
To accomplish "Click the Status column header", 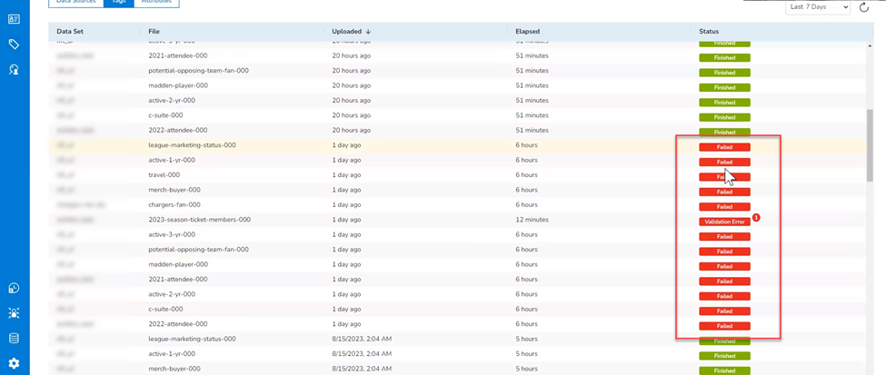I will pos(709,31).
